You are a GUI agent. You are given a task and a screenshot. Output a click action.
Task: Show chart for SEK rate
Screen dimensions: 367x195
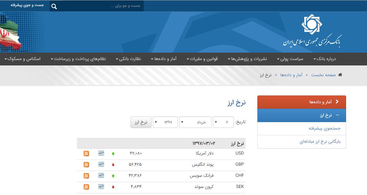pyautogui.click(x=101, y=187)
